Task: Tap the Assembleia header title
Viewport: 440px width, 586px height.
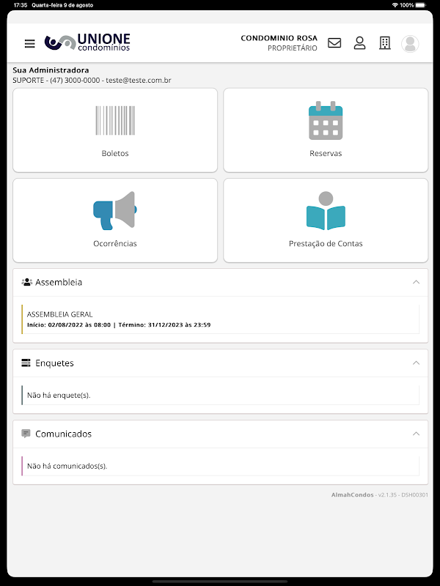Action: [x=59, y=282]
